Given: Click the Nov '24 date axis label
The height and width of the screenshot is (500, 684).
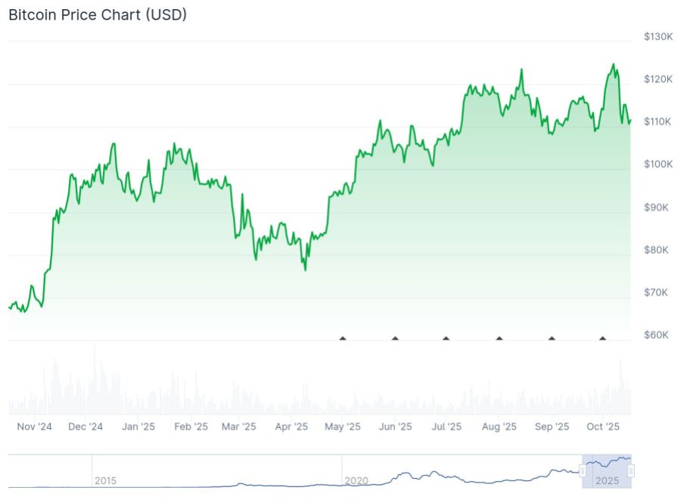Looking at the screenshot, I should [35, 427].
